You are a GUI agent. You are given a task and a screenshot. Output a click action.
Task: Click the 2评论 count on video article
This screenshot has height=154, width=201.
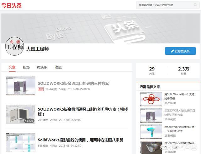tap(53, 120)
